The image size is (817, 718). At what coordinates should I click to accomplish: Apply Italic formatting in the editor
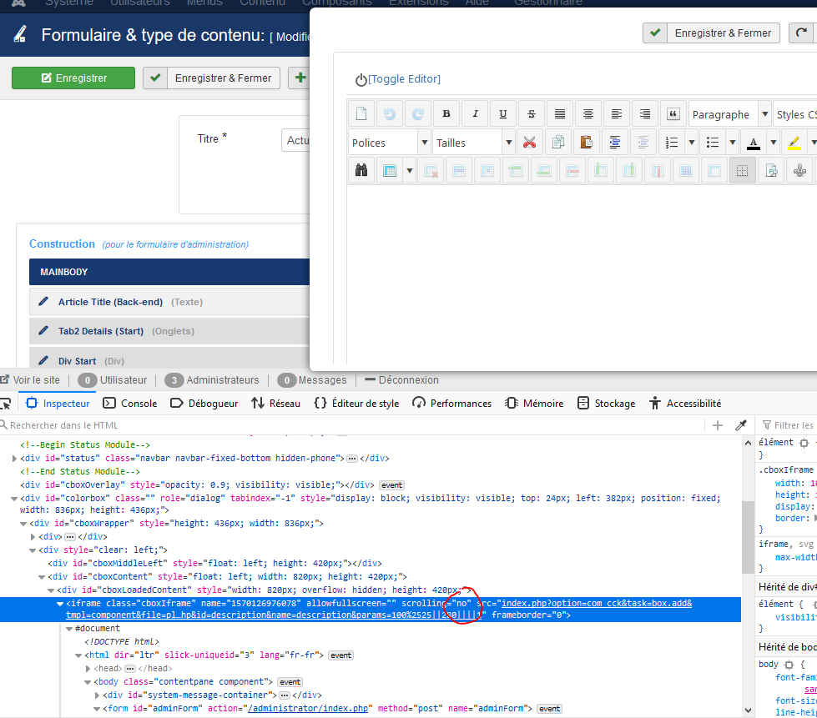point(475,113)
